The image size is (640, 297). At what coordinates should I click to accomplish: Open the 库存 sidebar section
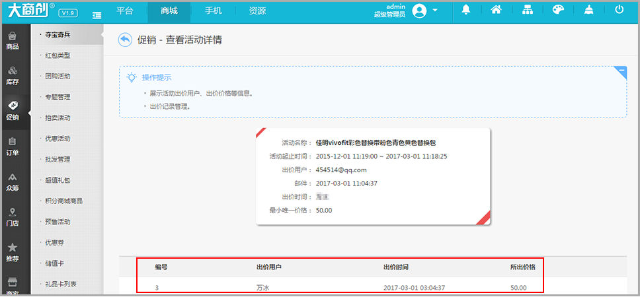tap(13, 76)
